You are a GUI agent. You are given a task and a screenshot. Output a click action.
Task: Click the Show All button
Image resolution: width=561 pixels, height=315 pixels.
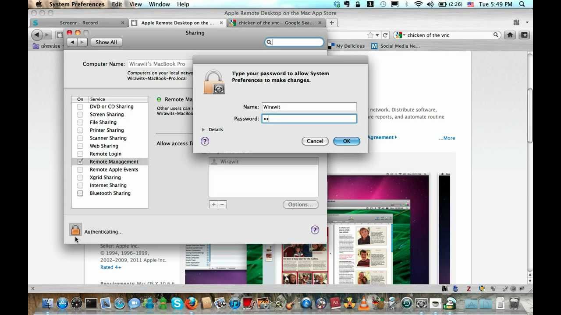click(106, 42)
